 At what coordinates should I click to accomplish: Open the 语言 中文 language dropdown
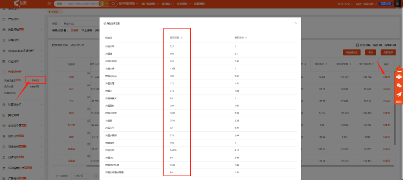click(x=345, y=4)
